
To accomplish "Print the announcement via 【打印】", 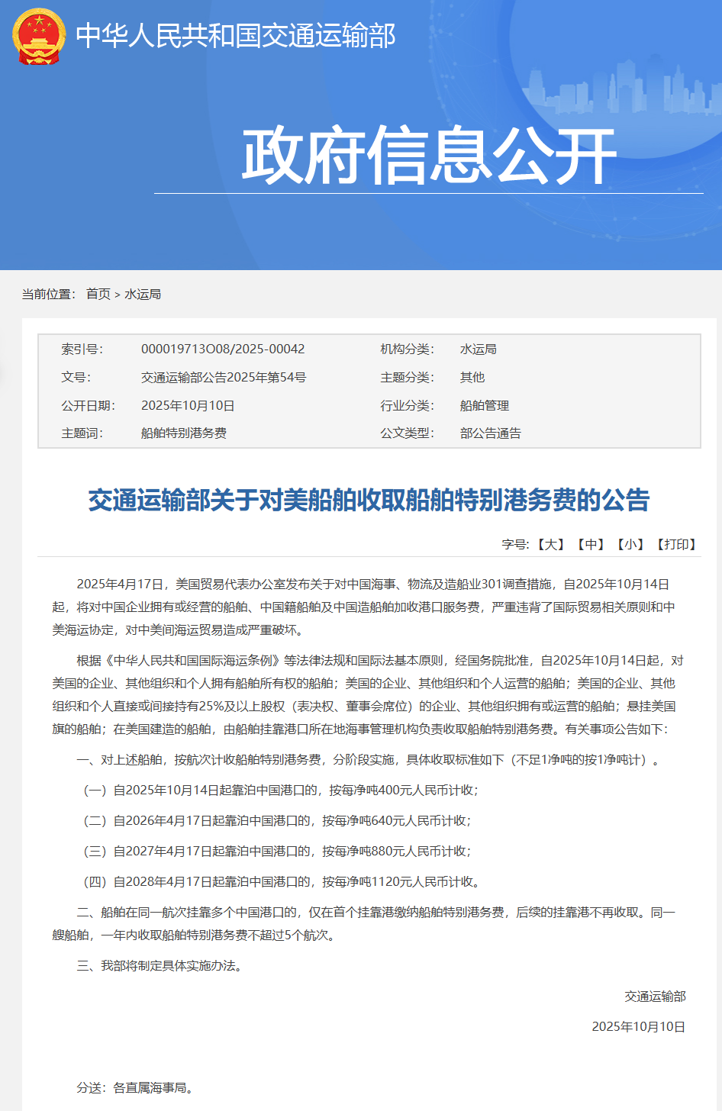I will click(x=674, y=545).
